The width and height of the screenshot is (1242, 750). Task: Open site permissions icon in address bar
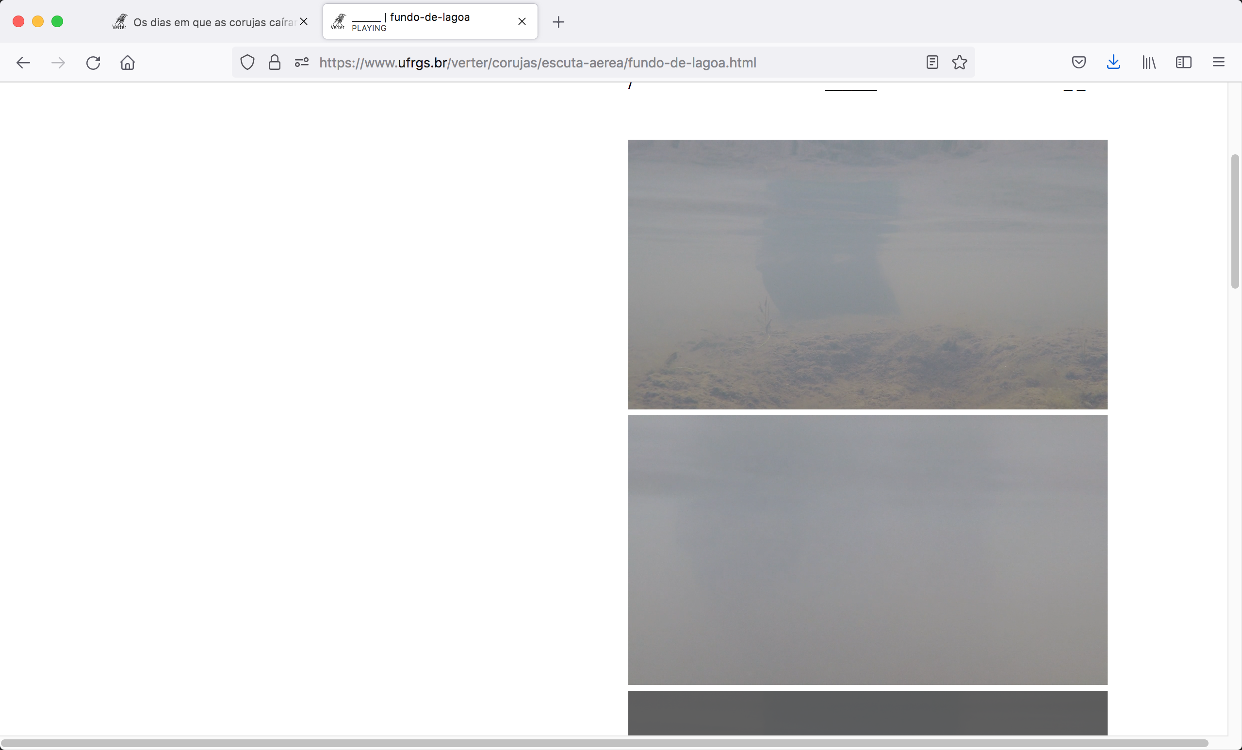(301, 63)
